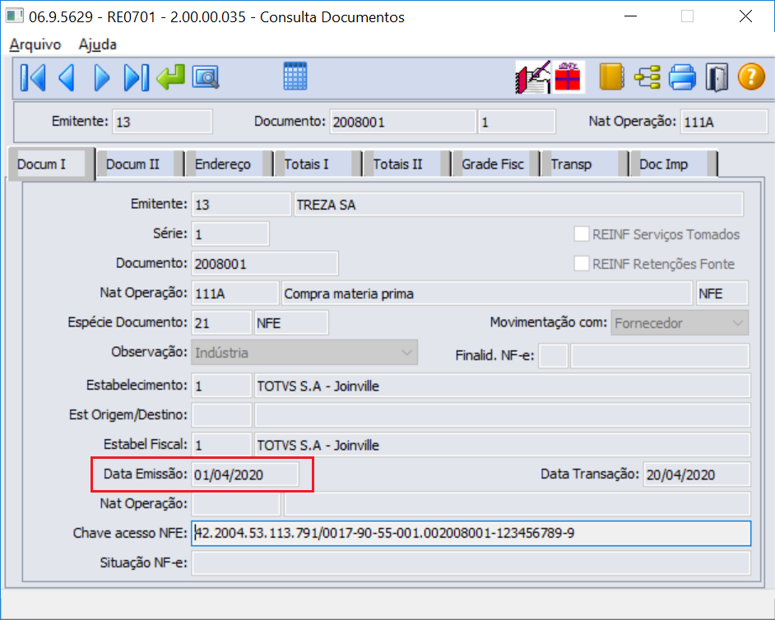Click the header Nat Operação field
775x620 pixels.
tap(724, 122)
